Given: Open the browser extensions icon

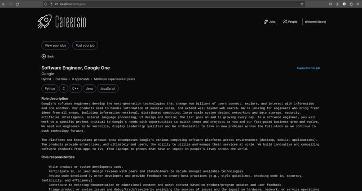Looking at the screenshot, I should 351,4.
